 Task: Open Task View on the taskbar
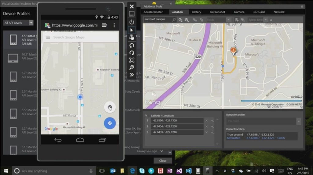click(102, 171)
